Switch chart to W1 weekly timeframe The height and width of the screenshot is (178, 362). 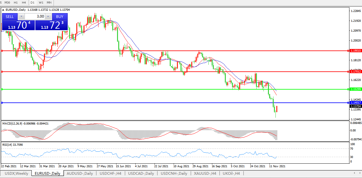tap(41, 2)
